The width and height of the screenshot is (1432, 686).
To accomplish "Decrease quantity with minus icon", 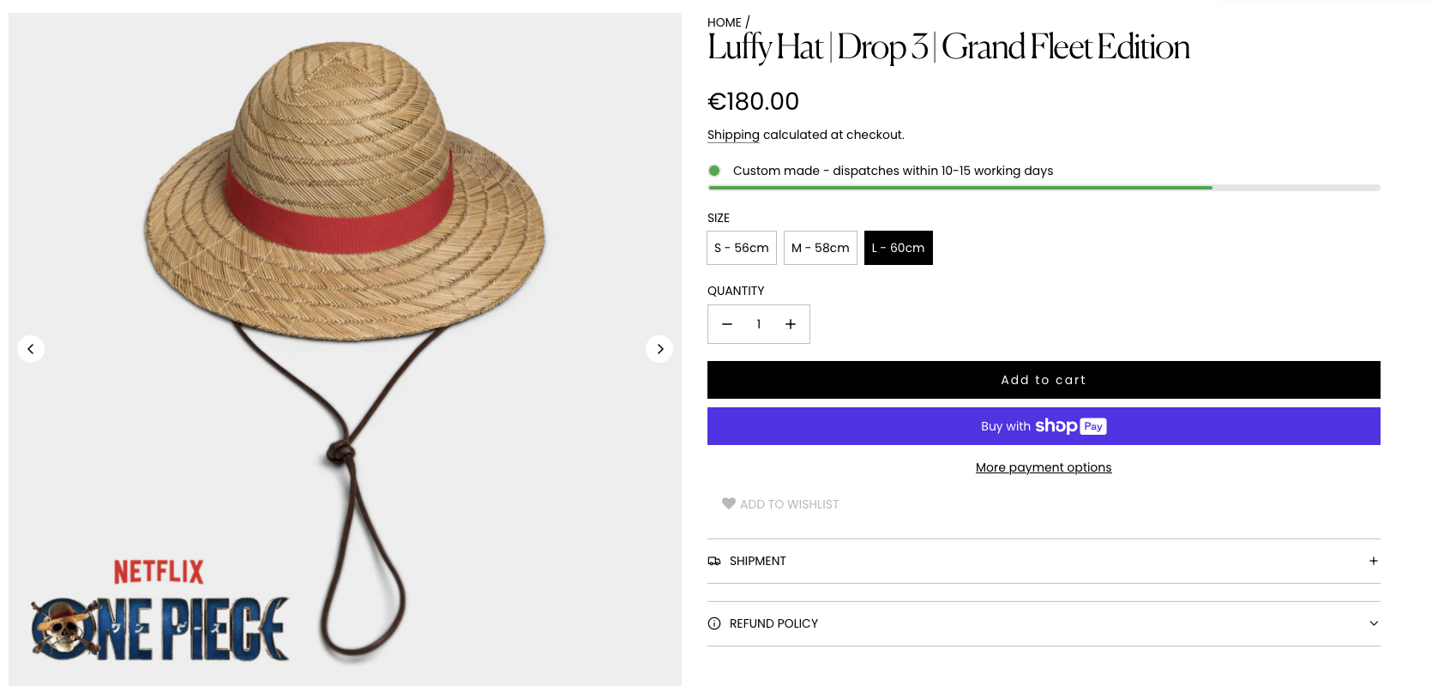I will [x=727, y=324].
